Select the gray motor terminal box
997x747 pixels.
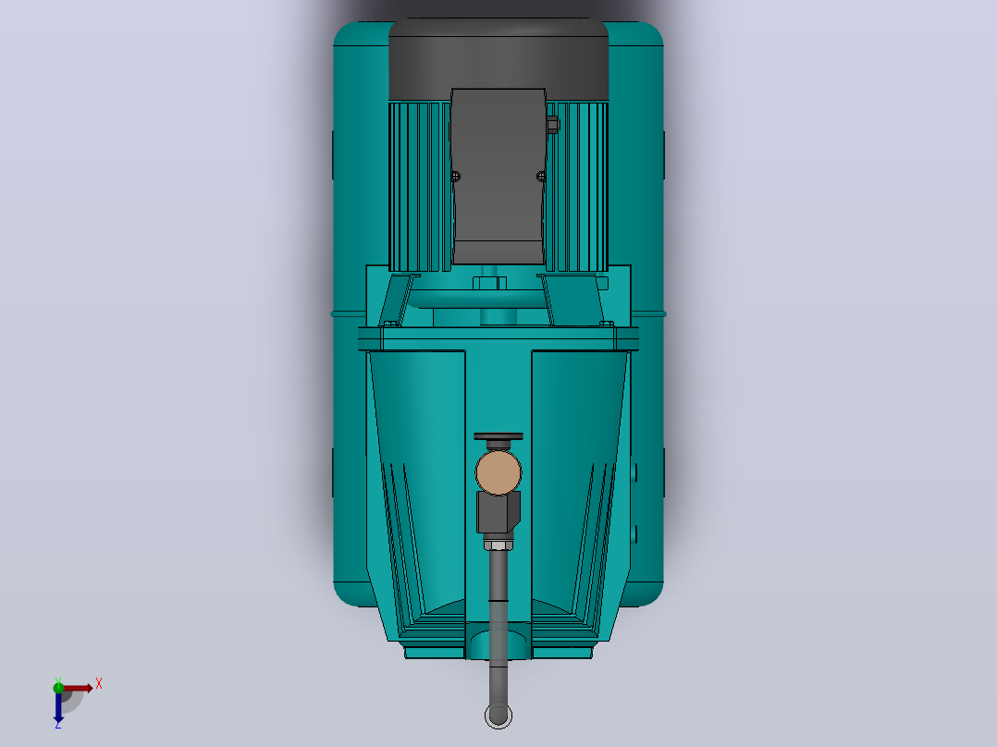point(498,176)
